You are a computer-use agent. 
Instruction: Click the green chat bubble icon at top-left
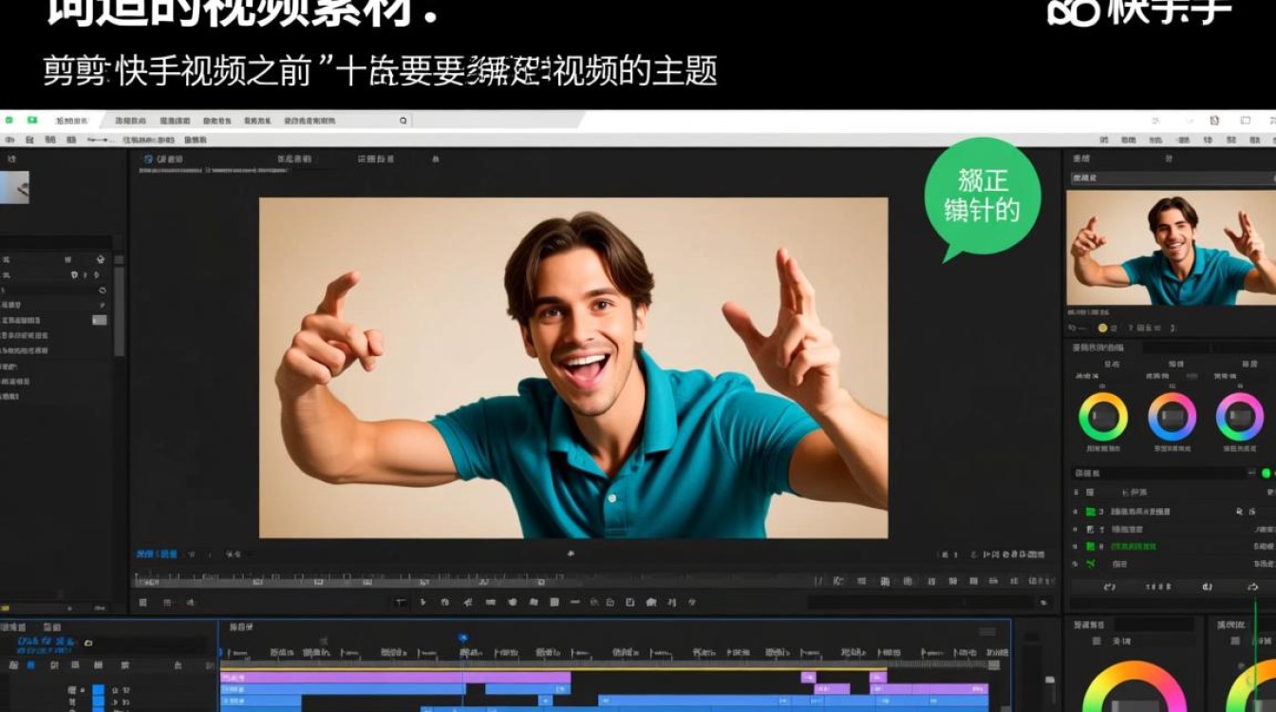(x=32, y=121)
